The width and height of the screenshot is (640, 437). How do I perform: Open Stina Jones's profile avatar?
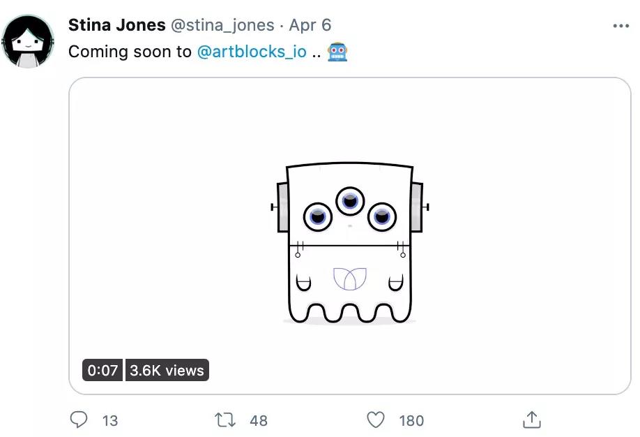point(28,41)
